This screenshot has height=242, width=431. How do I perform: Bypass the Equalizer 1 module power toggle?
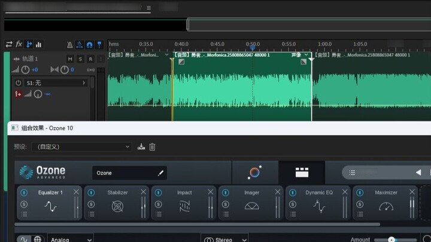(x=23, y=193)
